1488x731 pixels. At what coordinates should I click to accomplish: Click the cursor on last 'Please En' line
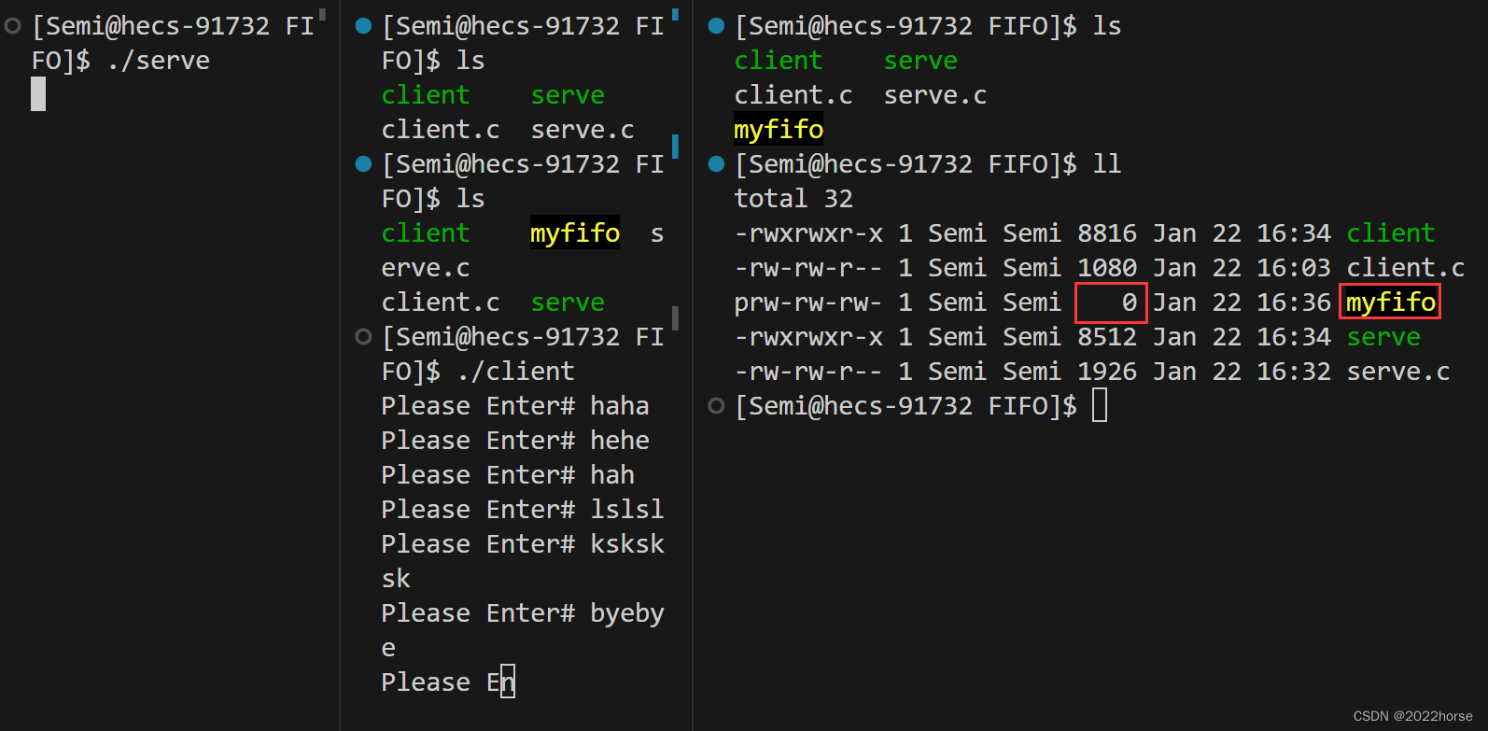click(508, 682)
